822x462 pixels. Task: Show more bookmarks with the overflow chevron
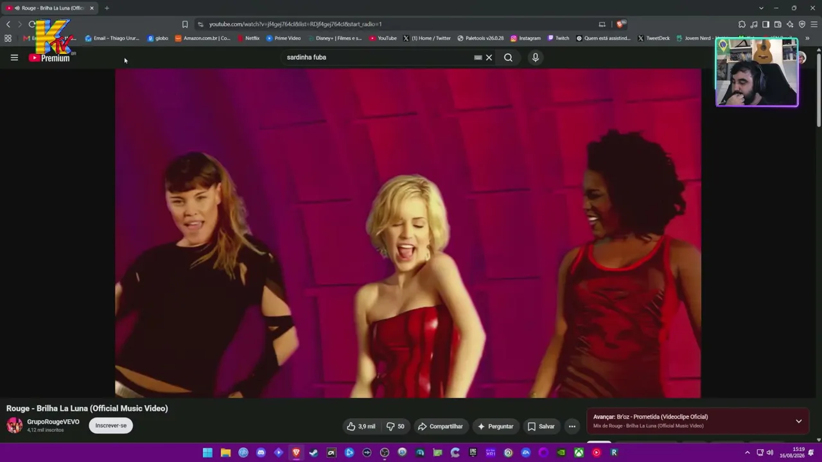point(807,38)
